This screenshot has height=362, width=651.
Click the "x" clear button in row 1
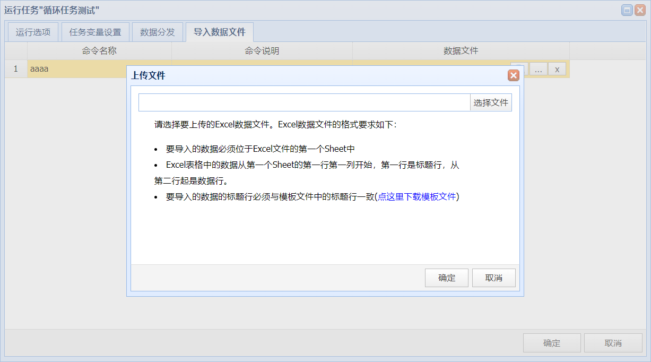pyautogui.click(x=557, y=69)
